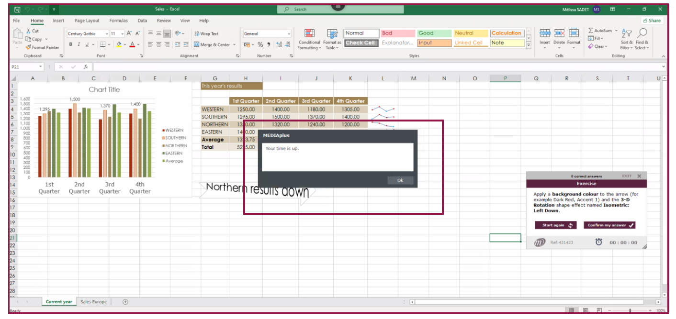The image size is (676, 319).
Task: Activate the Format Painter tool
Action: click(43, 47)
